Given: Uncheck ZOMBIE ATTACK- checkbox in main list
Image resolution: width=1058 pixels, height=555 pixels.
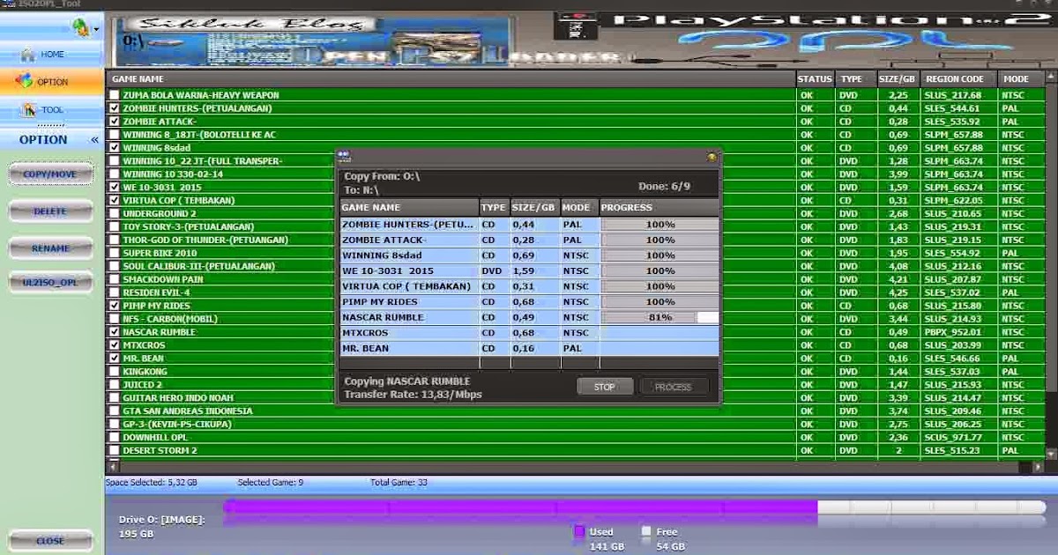Looking at the screenshot, I should tap(115, 122).
